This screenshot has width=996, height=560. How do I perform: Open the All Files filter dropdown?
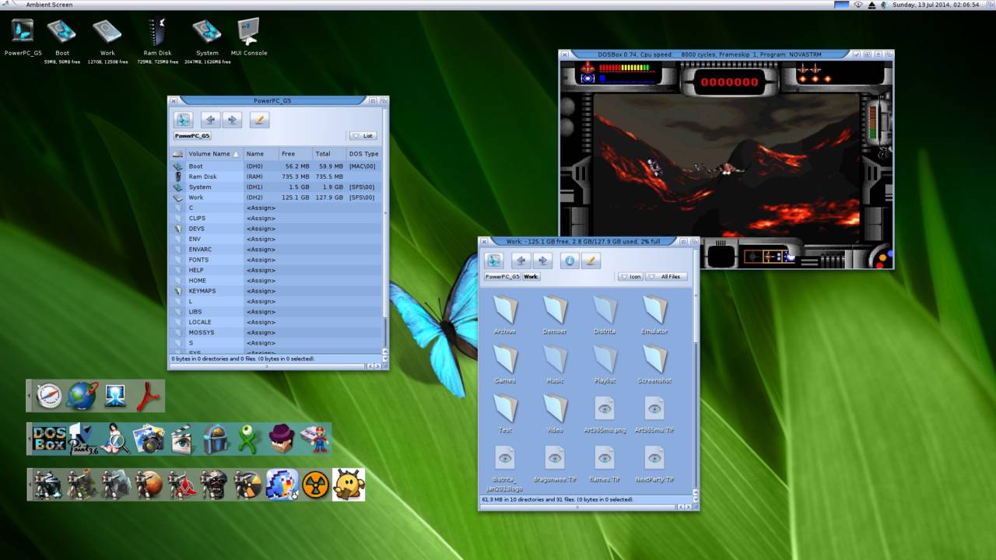click(x=666, y=276)
